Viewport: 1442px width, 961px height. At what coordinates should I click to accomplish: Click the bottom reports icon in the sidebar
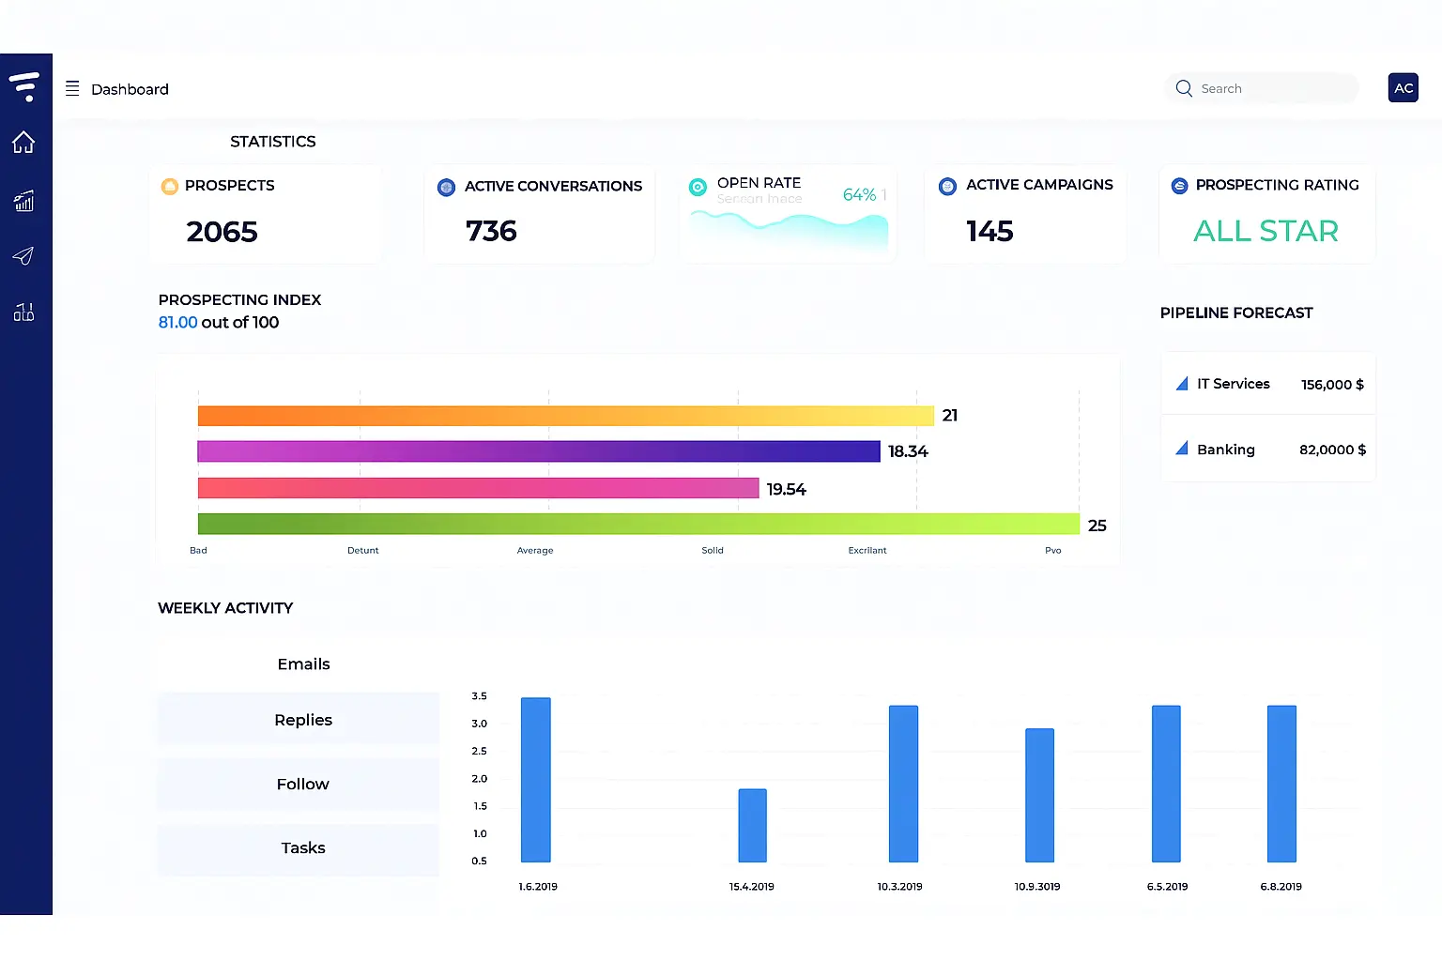click(23, 313)
